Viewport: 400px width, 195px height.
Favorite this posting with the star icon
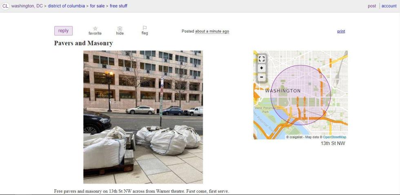[x=95, y=28]
